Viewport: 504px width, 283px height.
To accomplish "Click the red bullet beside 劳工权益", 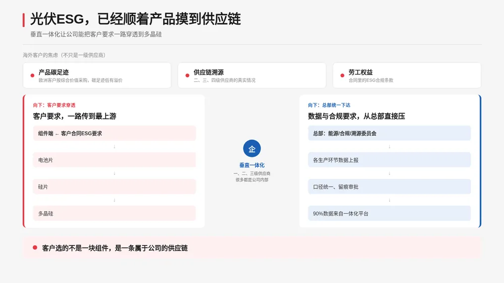I will (x=342, y=75).
